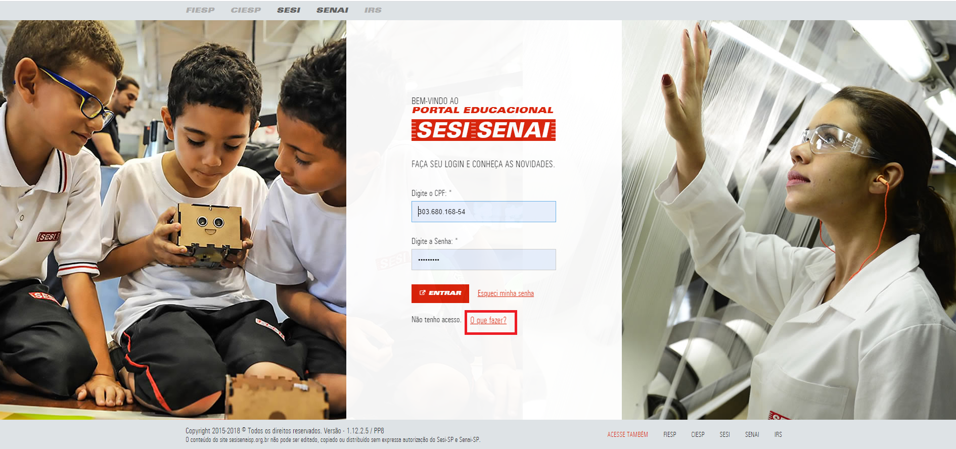The height and width of the screenshot is (449, 956).
Task: Select SESI in the top navigation
Action: point(289,10)
